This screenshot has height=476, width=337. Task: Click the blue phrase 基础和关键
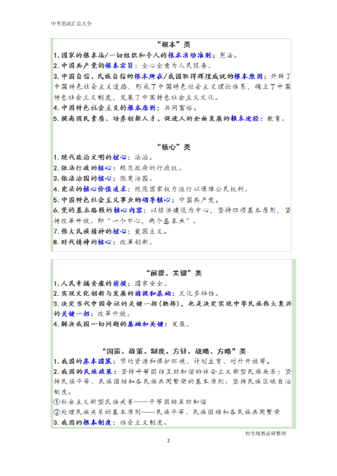(145, 324)
